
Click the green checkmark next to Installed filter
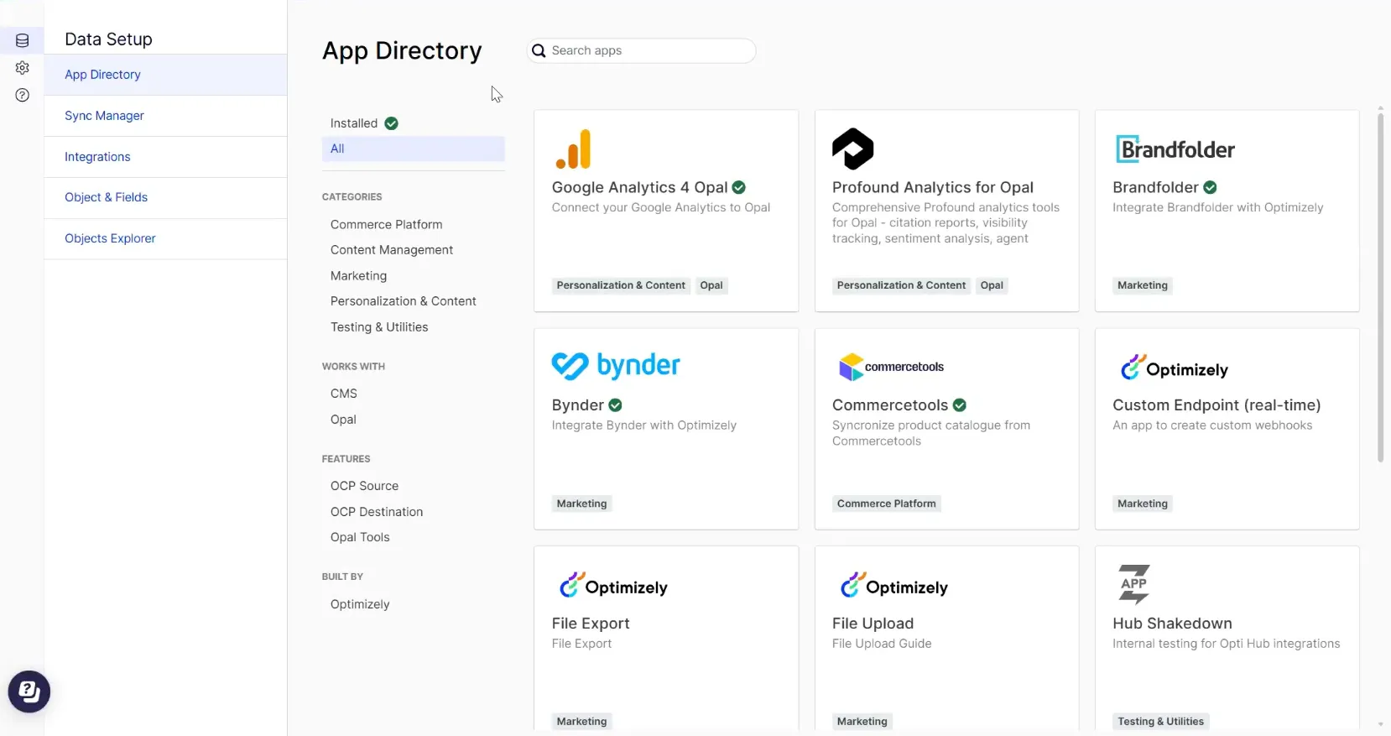click(391, 123)
